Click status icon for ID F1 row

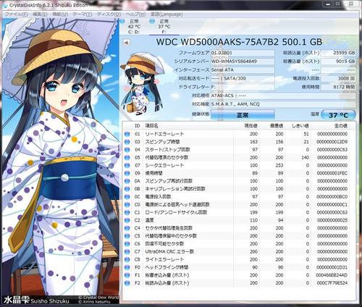click(x=127, y=275)
